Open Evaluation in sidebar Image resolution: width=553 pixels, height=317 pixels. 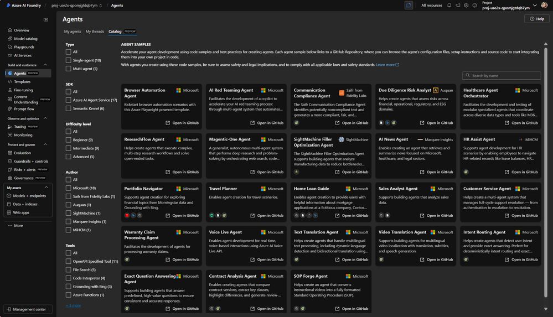[x=22, y=153]
